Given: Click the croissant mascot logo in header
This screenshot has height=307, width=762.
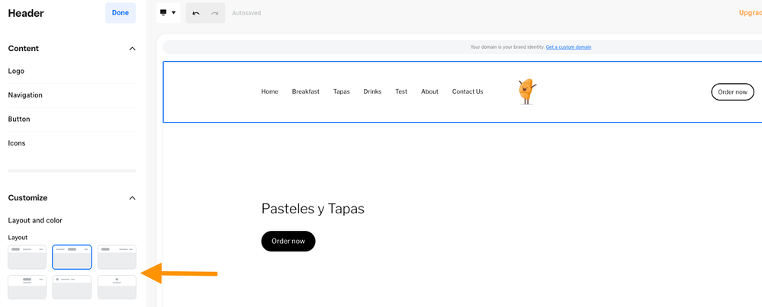Looking at the screenshot, I should tap(526, 91).
